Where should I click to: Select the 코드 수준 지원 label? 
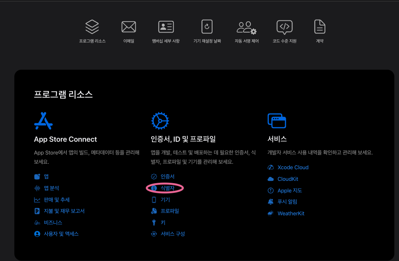285,41
